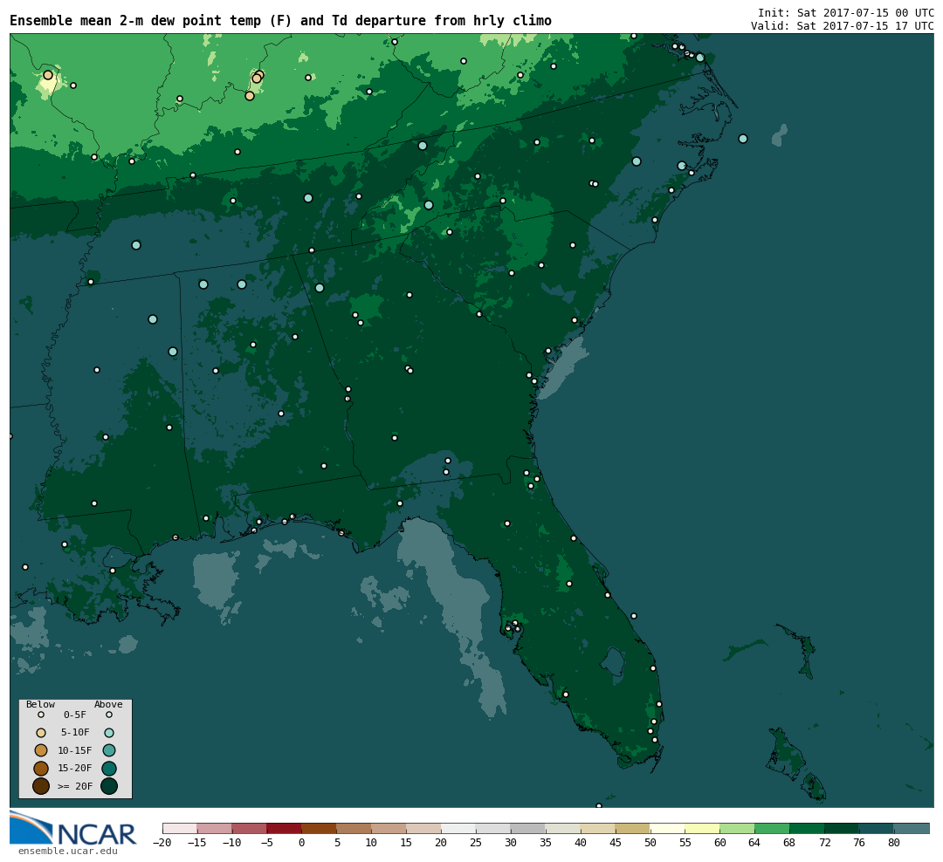Click the '64' colorbar tick label
Viewport: 943px width, 862px height.
coord(754,843)
